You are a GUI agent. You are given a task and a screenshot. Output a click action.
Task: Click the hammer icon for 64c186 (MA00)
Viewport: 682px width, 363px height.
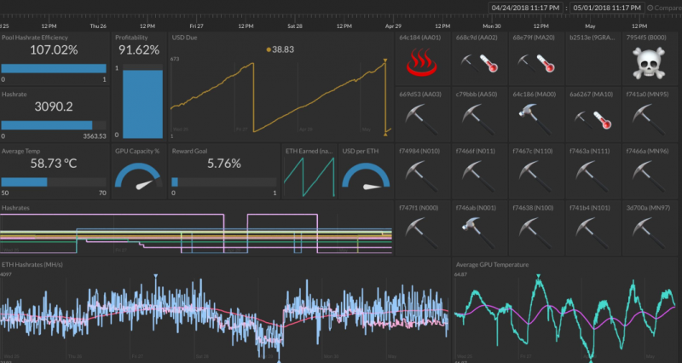tap(535, 119)
